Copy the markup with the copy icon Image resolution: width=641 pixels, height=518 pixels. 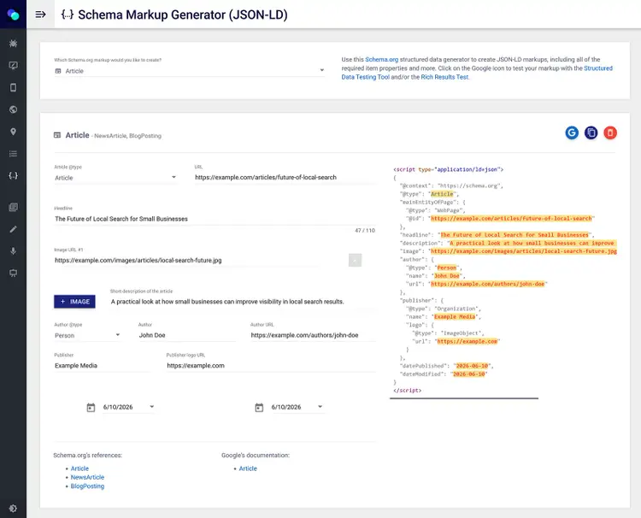pyautogui.click(x=591, y=132)
